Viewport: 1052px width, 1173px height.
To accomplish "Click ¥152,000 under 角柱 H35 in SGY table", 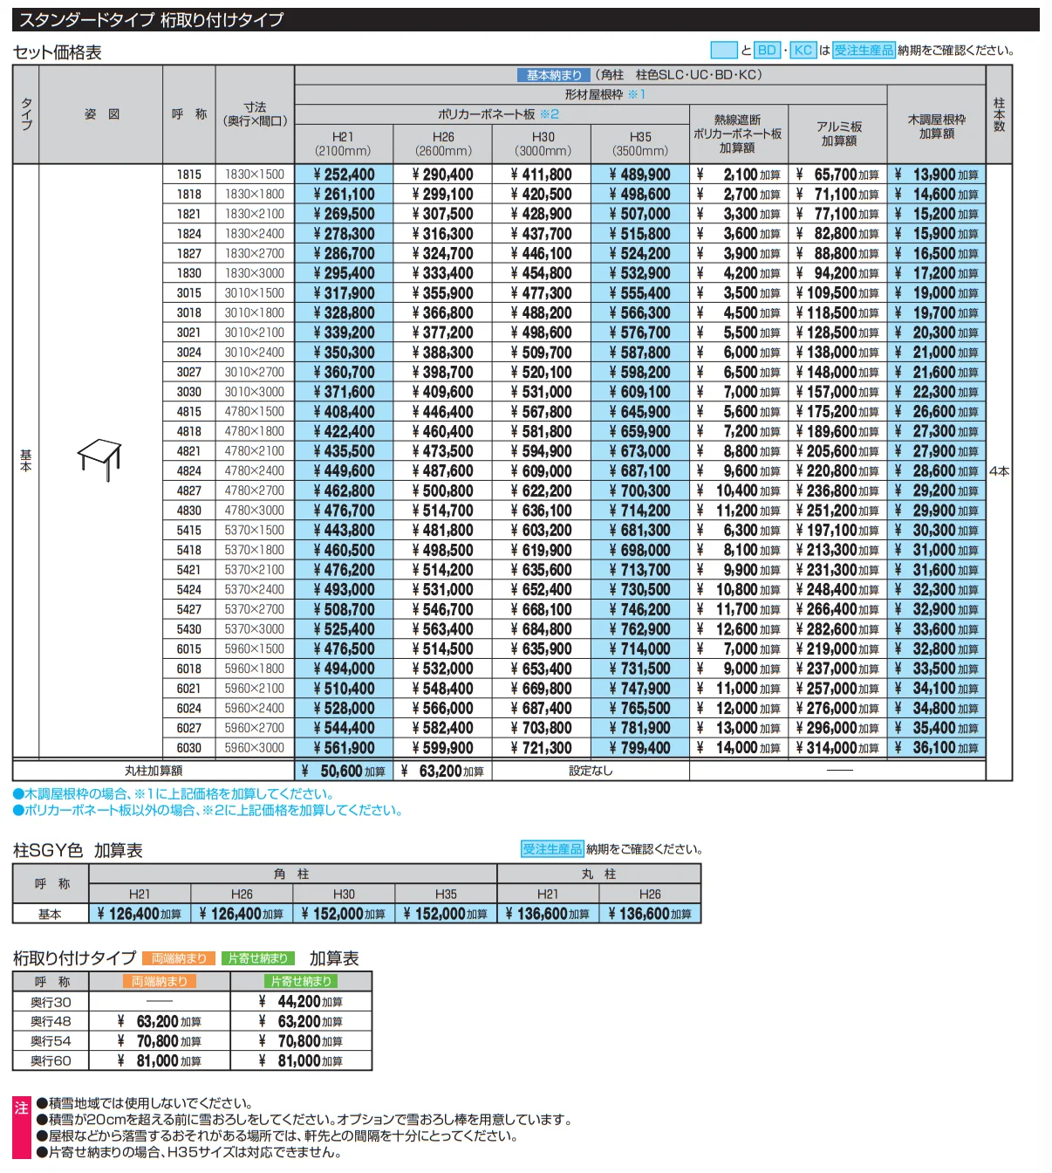I will [446, 914].
